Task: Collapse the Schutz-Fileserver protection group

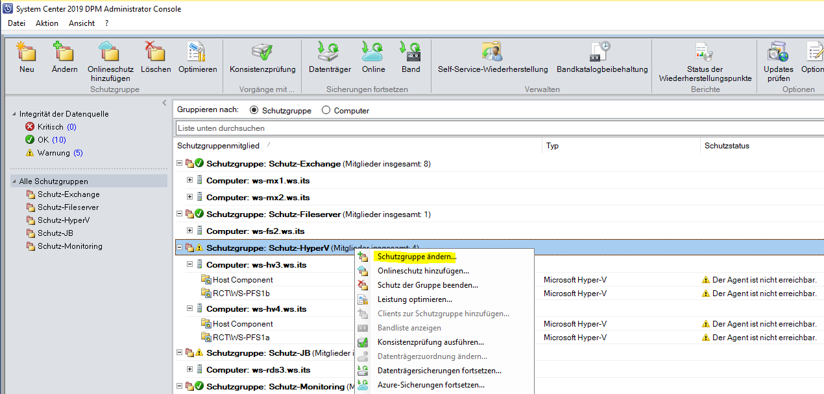Action: click(x=180, y=214)
